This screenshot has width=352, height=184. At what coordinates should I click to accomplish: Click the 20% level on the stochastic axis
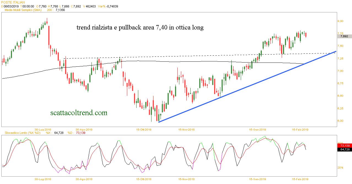click(x=340, y=167)
